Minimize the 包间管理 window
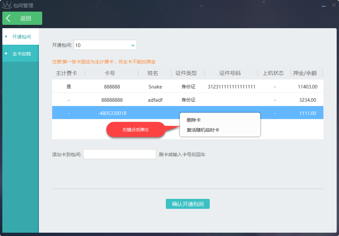This screenshot has width=339, height=236. [324, 6]
